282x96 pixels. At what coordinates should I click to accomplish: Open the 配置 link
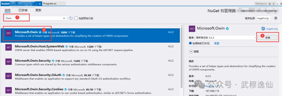(x=217, y=43)
